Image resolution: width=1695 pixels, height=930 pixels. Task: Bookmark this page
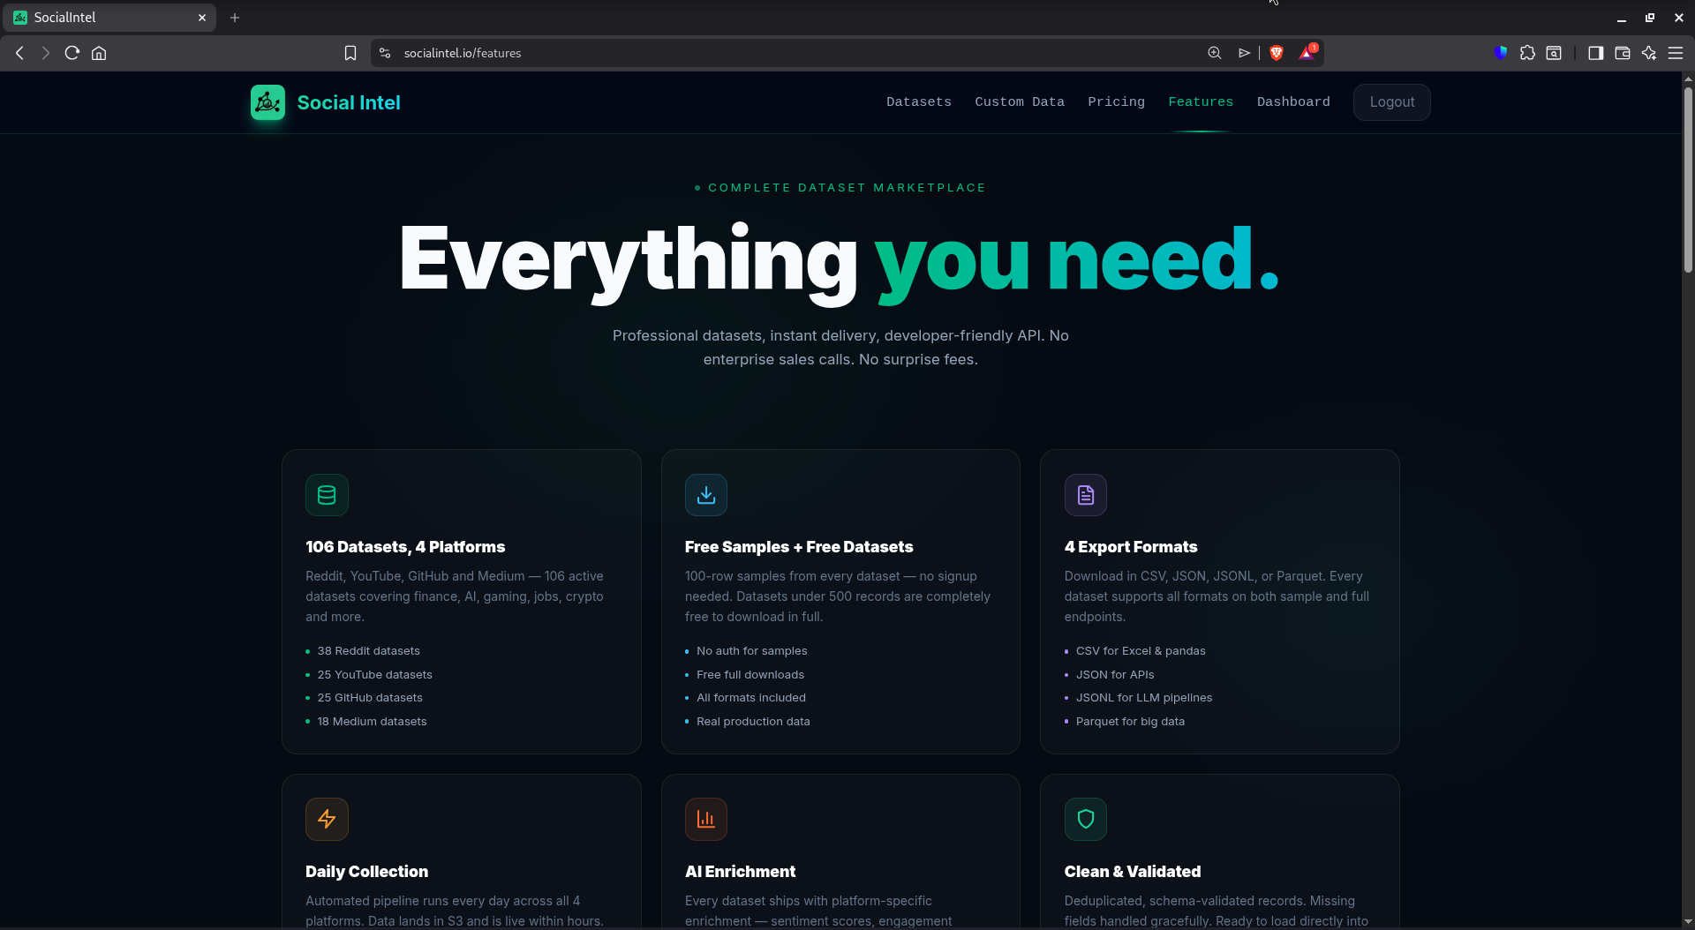click(x=350, y=53)
